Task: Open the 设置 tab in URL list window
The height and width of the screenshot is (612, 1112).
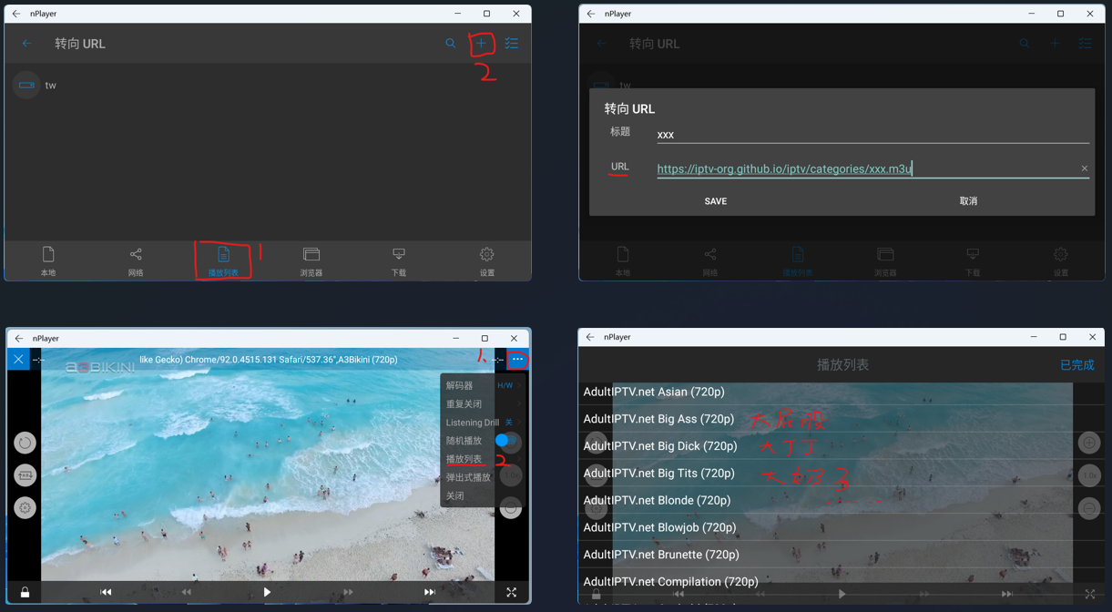Action: (x=487, y=261)
